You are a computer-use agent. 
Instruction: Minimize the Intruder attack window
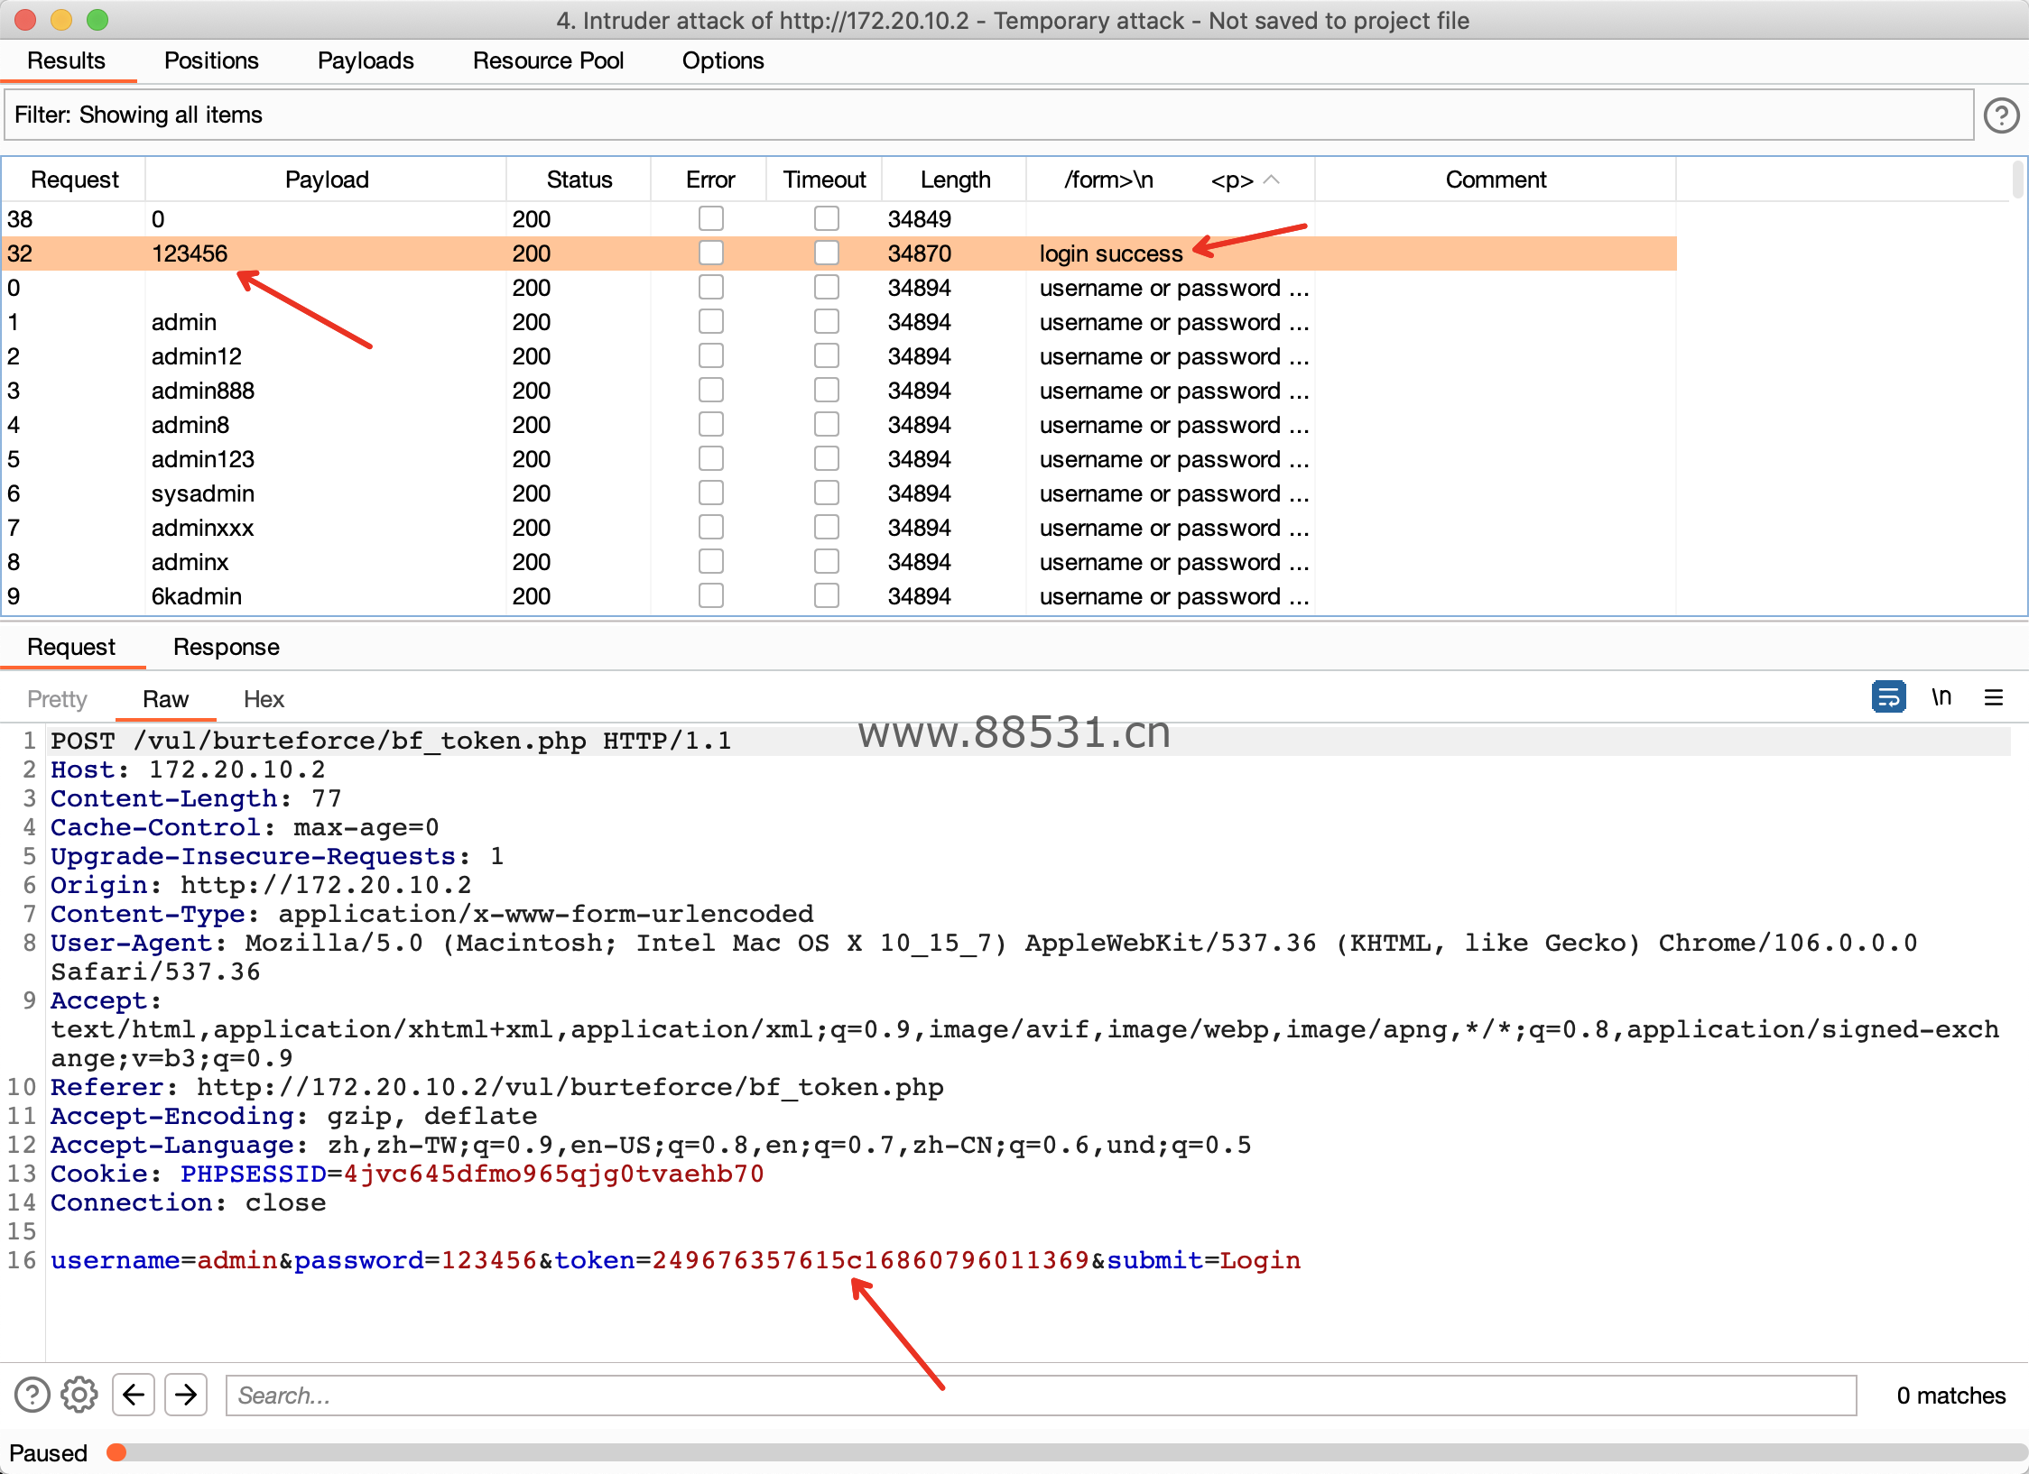(61, 19)
